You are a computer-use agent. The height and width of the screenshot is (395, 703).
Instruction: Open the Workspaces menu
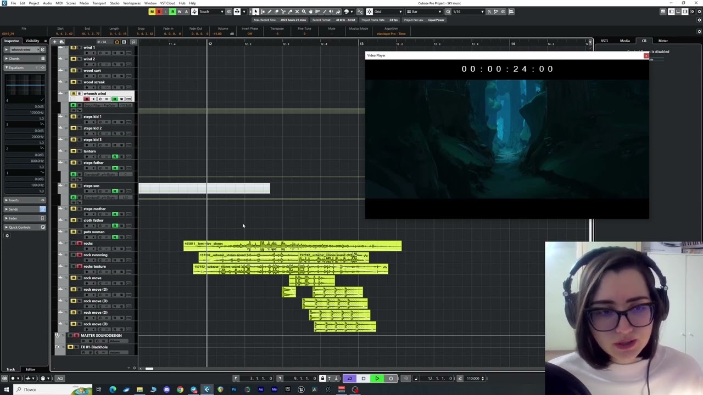tap(132, 3)
